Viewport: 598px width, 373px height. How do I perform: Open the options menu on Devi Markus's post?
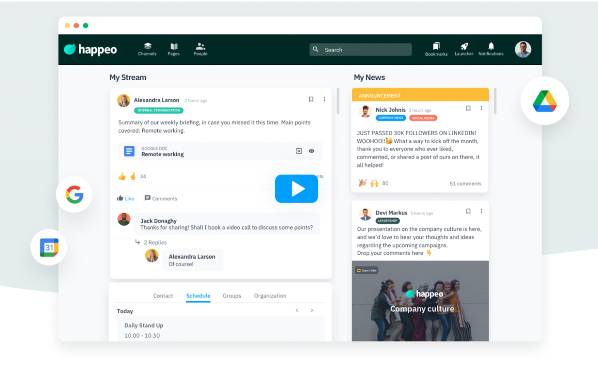coord(481,211)
